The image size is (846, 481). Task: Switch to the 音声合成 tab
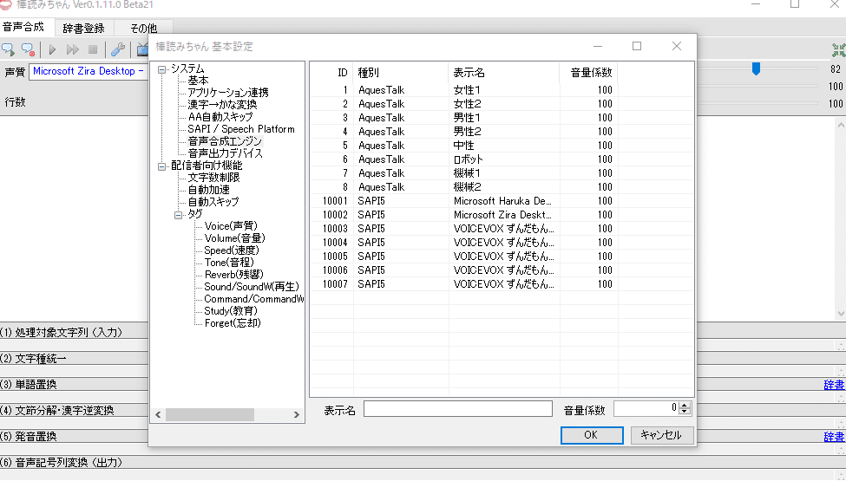[23, 27]
